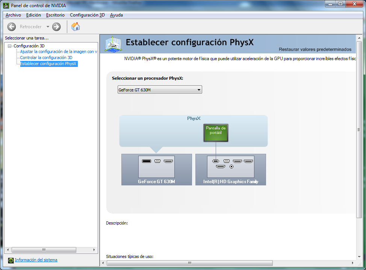Click the Forward arrow icon in toolbar
This screenshot has height=270, width=366.
coord(56,27)
